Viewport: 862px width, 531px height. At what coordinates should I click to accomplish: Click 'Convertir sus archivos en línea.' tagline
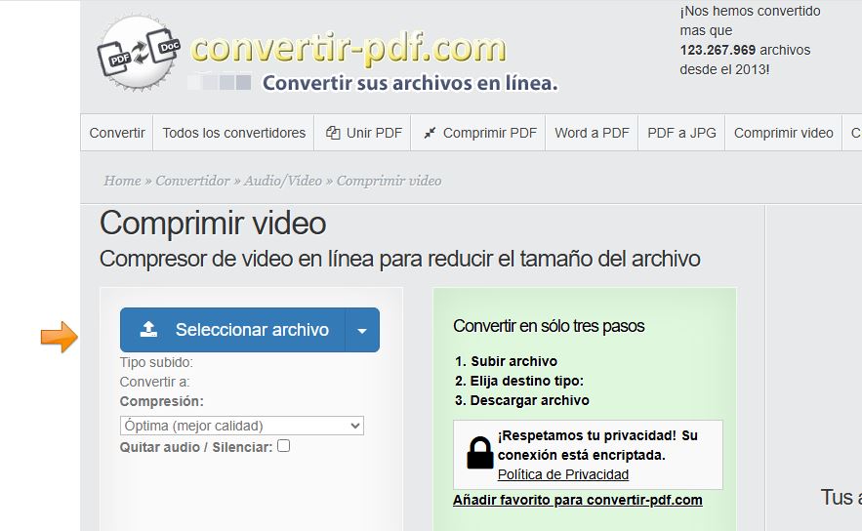410,83
